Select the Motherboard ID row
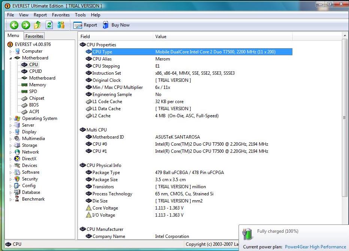 tap(189, 137)
